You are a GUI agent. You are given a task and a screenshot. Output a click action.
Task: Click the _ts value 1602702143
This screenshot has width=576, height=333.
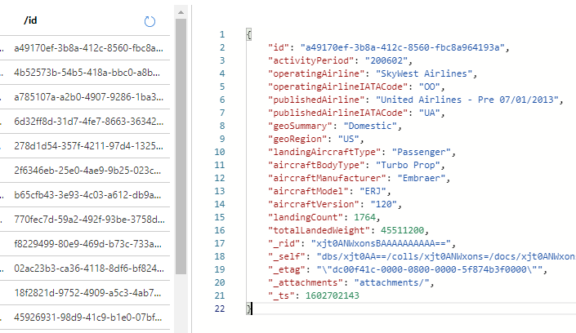[x=332, y=295]
